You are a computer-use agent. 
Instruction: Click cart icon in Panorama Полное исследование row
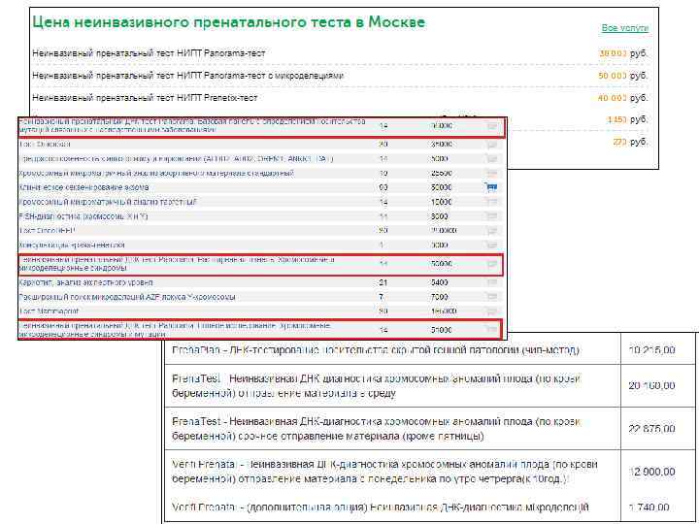tap(490, 330)
